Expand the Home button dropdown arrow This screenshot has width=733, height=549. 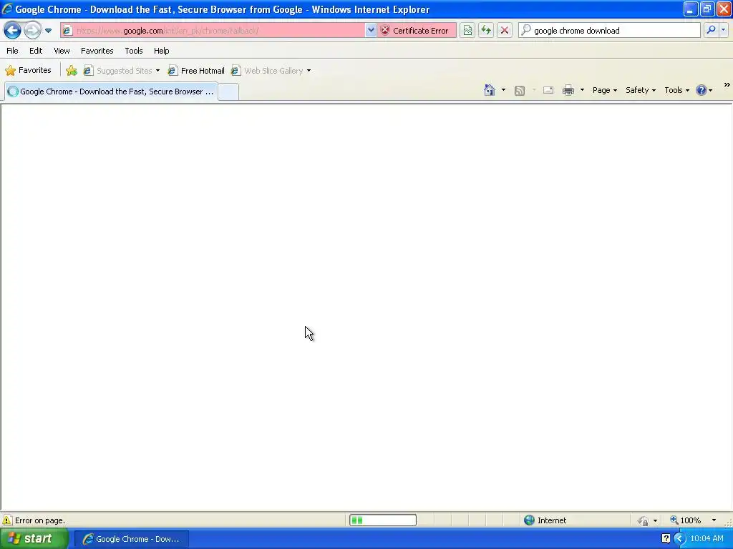(x=503, y=90)
